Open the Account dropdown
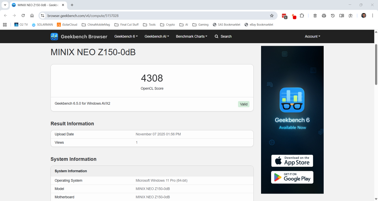 coord(312,36)
